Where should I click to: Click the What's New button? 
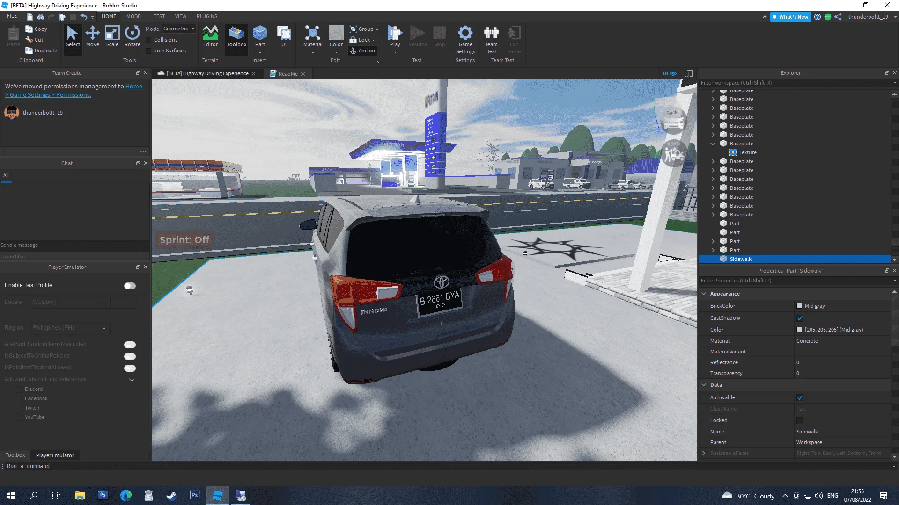click(790, 17)
